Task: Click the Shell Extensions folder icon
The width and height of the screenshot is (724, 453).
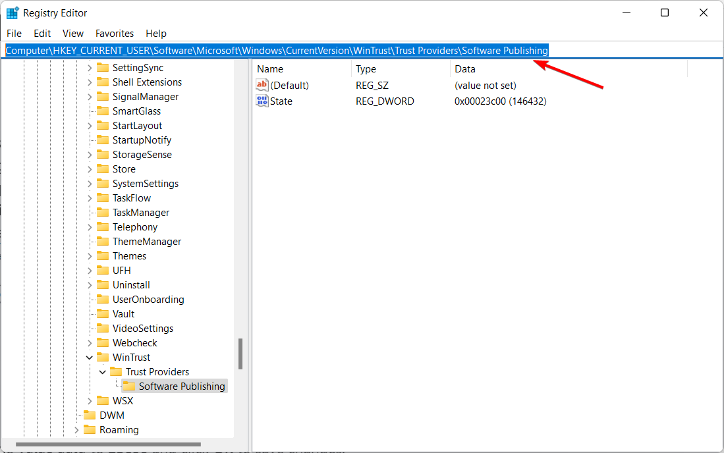Action: (103, 82)
